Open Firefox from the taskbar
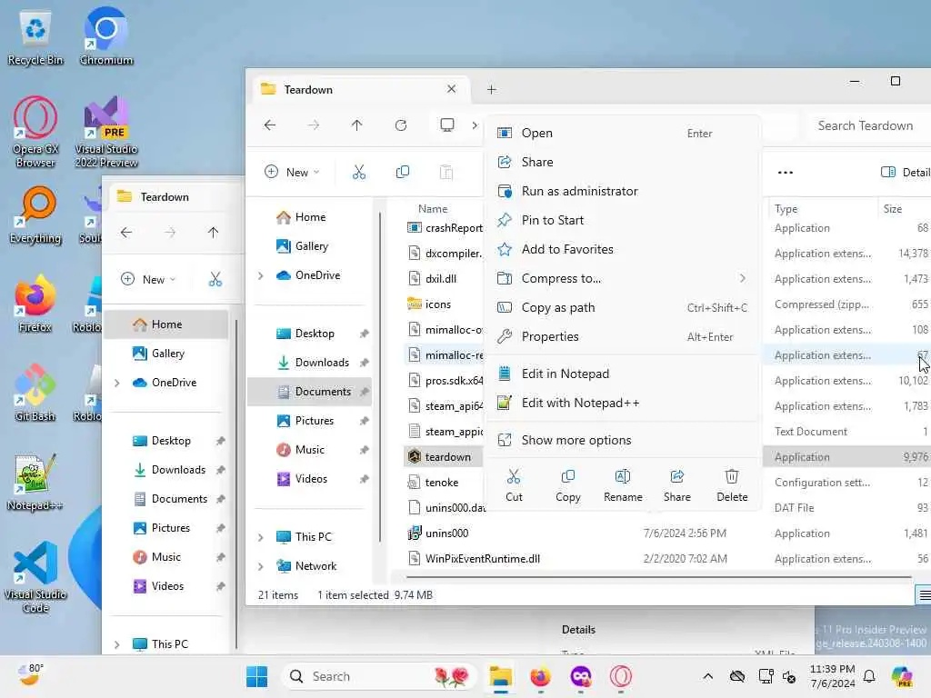The width and height of the screenshot is (931, 698). tap(540, 676)
